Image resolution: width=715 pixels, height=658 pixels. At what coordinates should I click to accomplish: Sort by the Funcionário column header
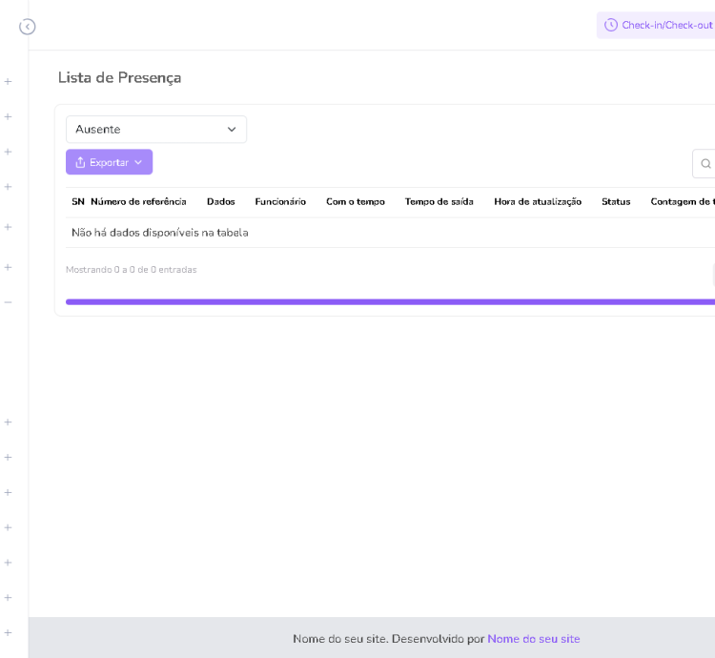280,202
